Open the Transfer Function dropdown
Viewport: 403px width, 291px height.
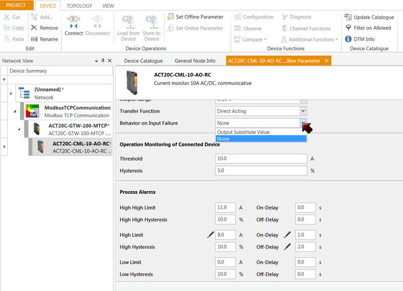[303, 111]
